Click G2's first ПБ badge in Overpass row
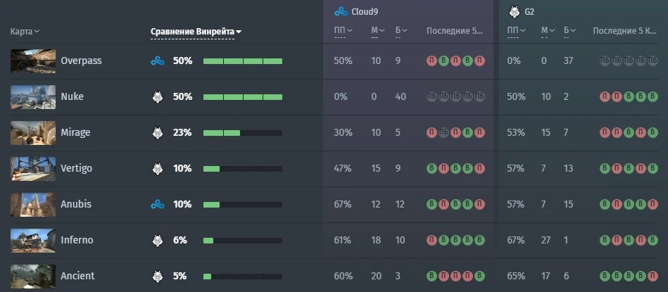The height and width of the screenshot is (292, 668). (x=605, y=61)
